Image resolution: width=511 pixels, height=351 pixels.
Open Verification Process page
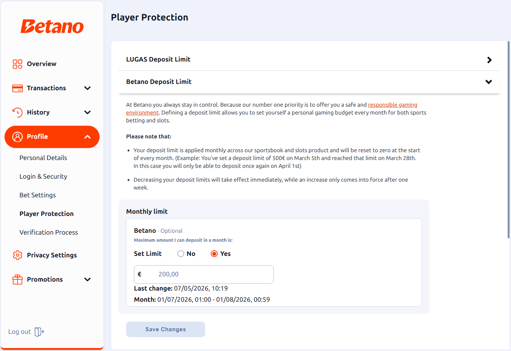click(49, 232)
